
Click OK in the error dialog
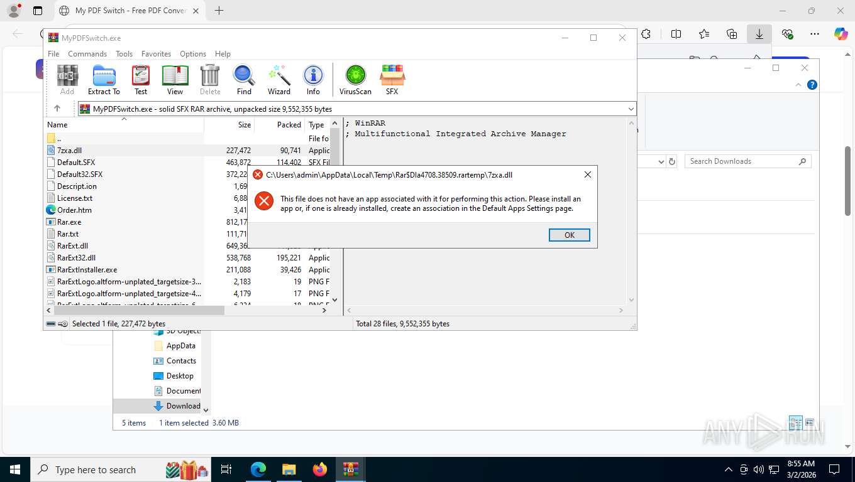(x=569, y=235)
